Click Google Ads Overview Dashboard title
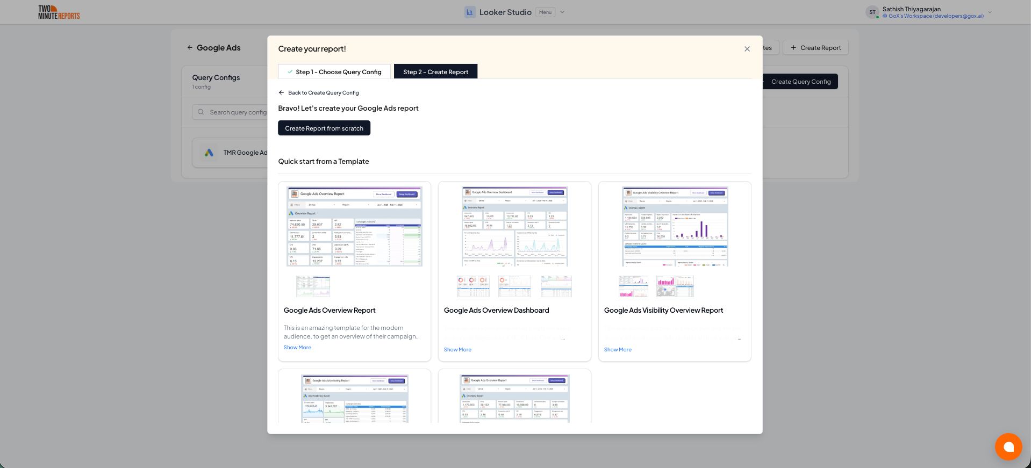Viewport: 1031px width, 468px height. [x=496, y=310]
